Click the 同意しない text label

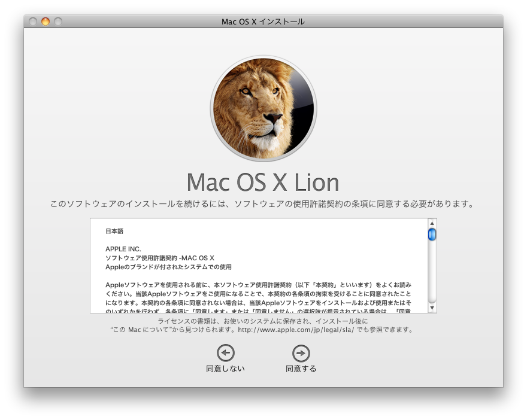tap(226, 369)
